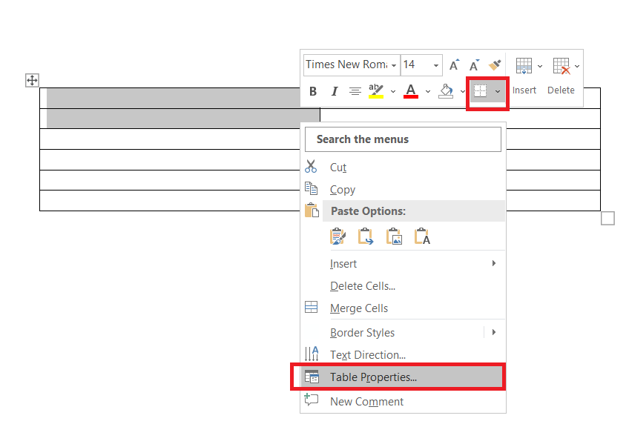Click the Keep Source Formatting paste icon
Screen dimensions: 629x447
tap(337, 236)
